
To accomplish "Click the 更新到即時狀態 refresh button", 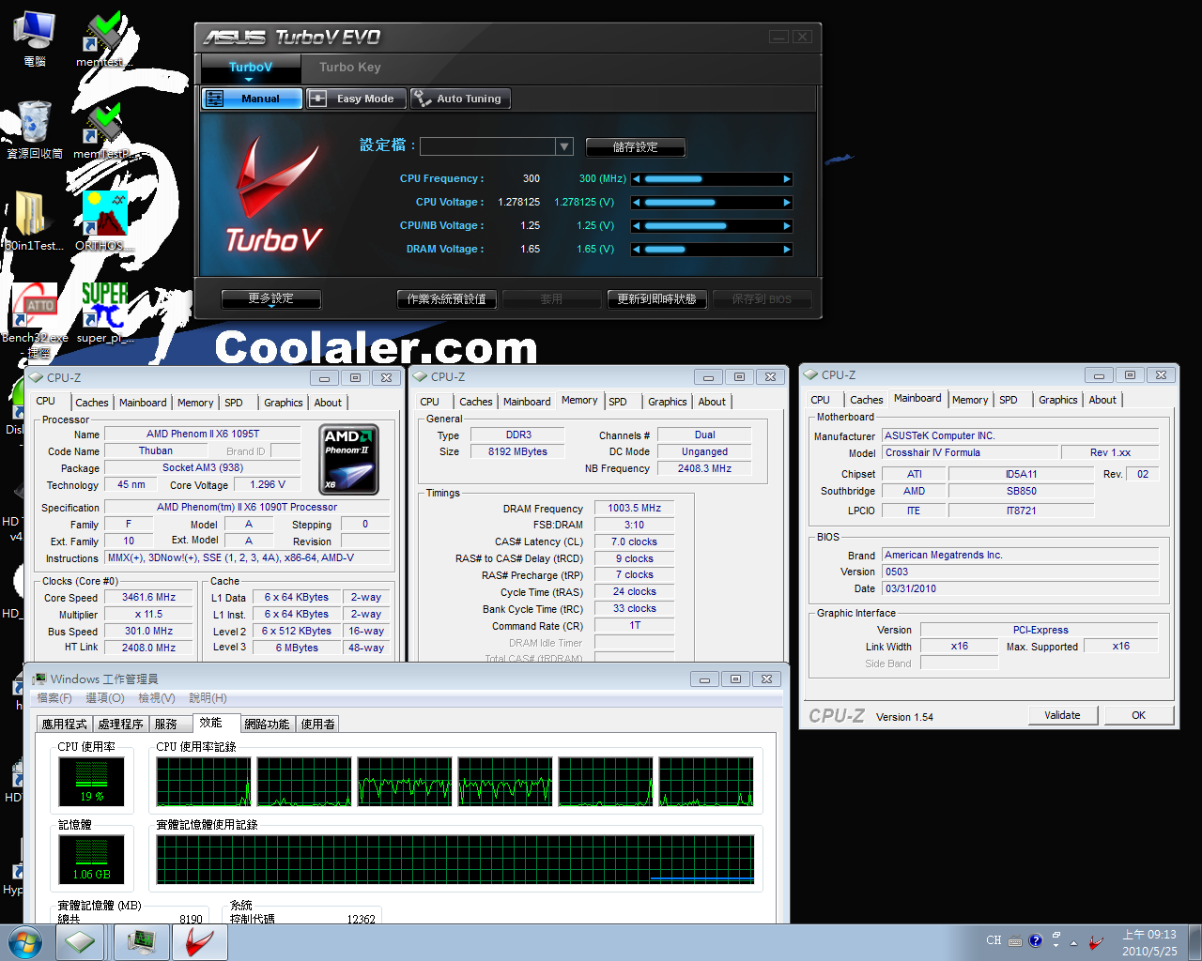I will pos(656,299).
